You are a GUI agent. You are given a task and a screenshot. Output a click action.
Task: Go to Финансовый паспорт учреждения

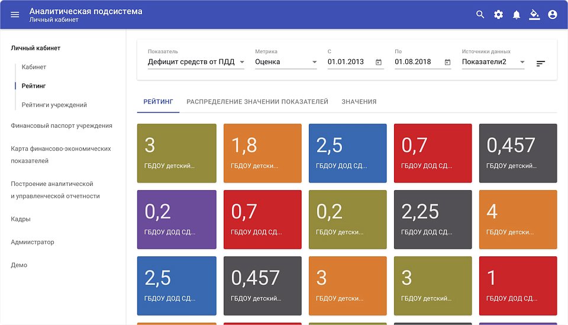click(61, 126)
